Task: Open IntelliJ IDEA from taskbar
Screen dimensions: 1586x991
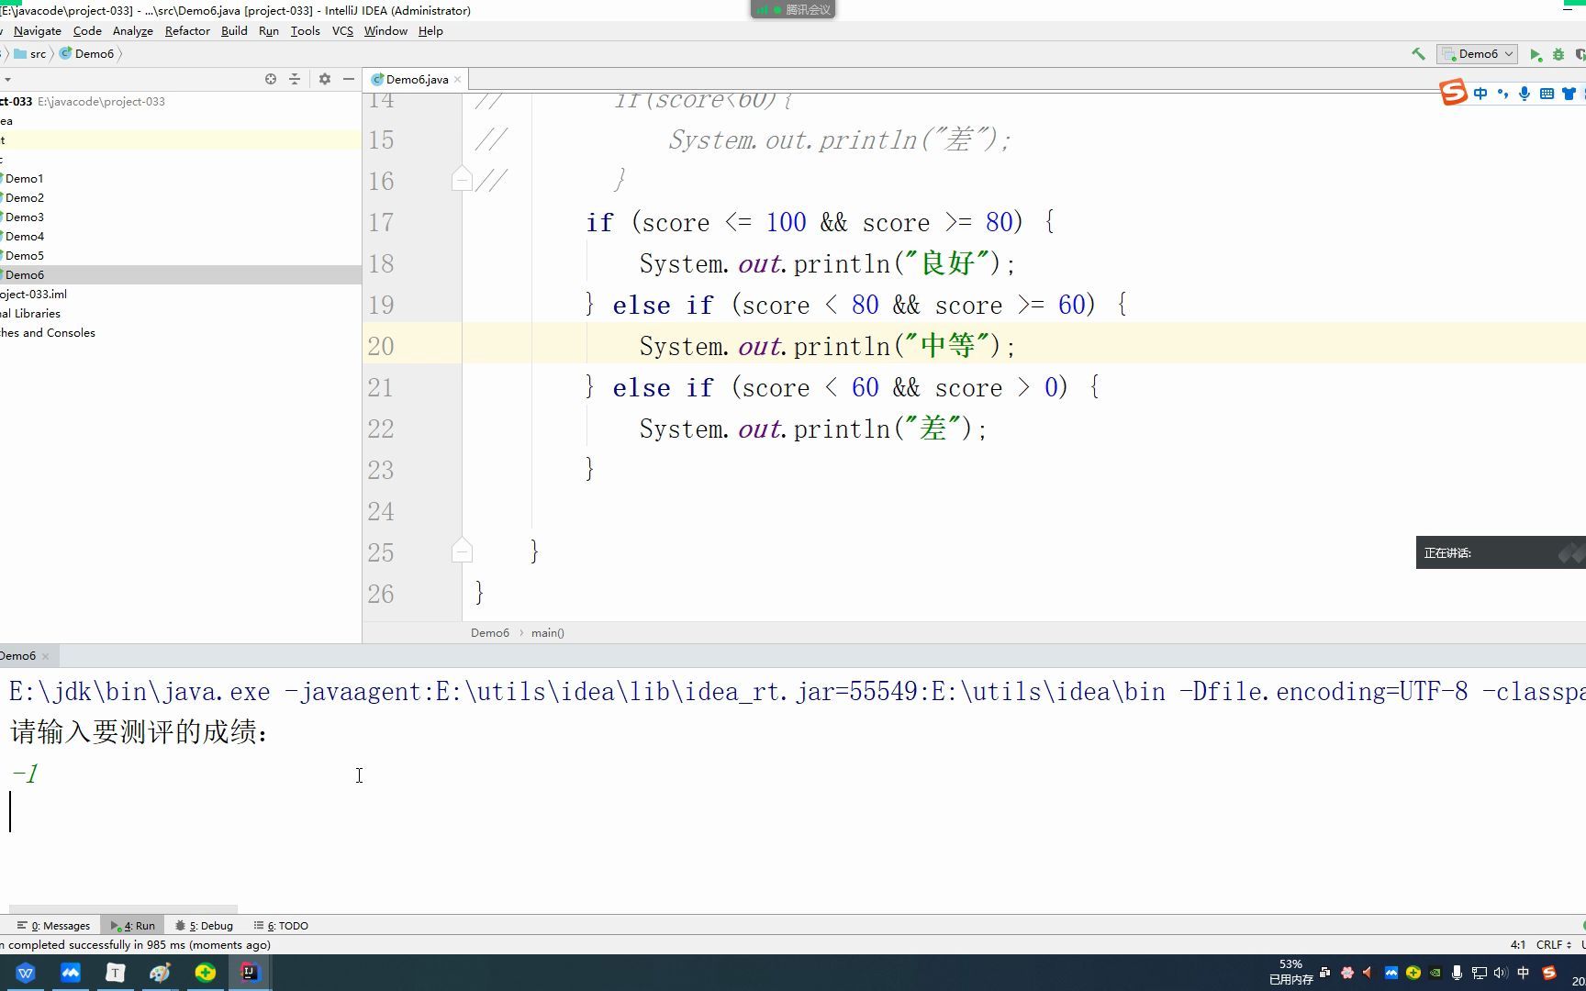Action: pyautogui.click(x=250, y=973)
